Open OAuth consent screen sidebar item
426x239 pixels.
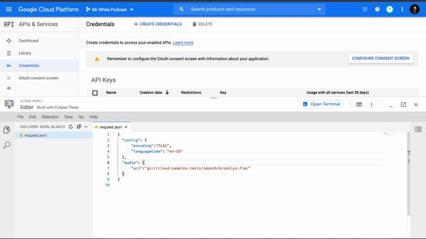(x=39, y=78)
